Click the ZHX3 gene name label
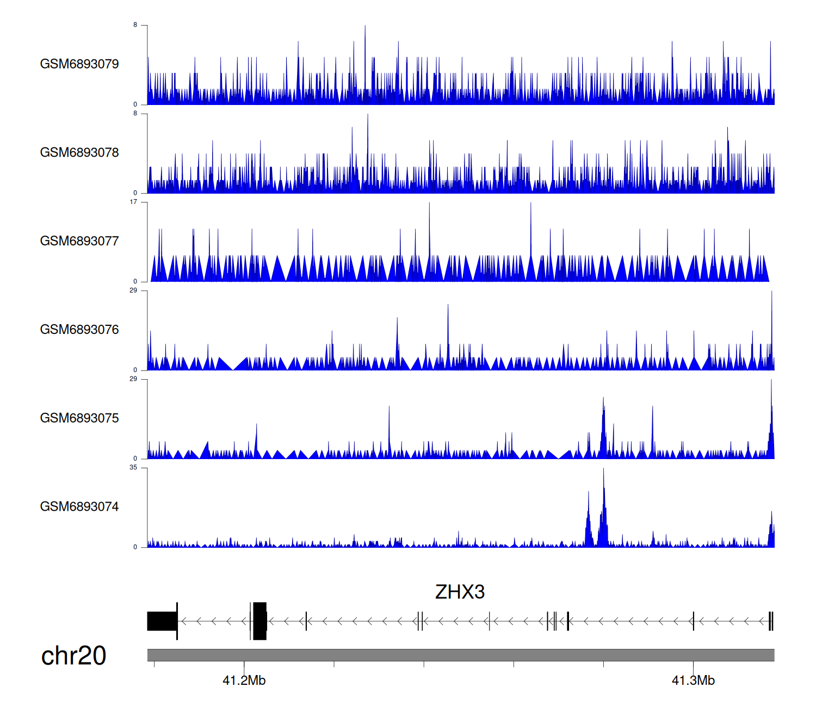This screenshot has width=816, height=718. (x=460, y=592)
